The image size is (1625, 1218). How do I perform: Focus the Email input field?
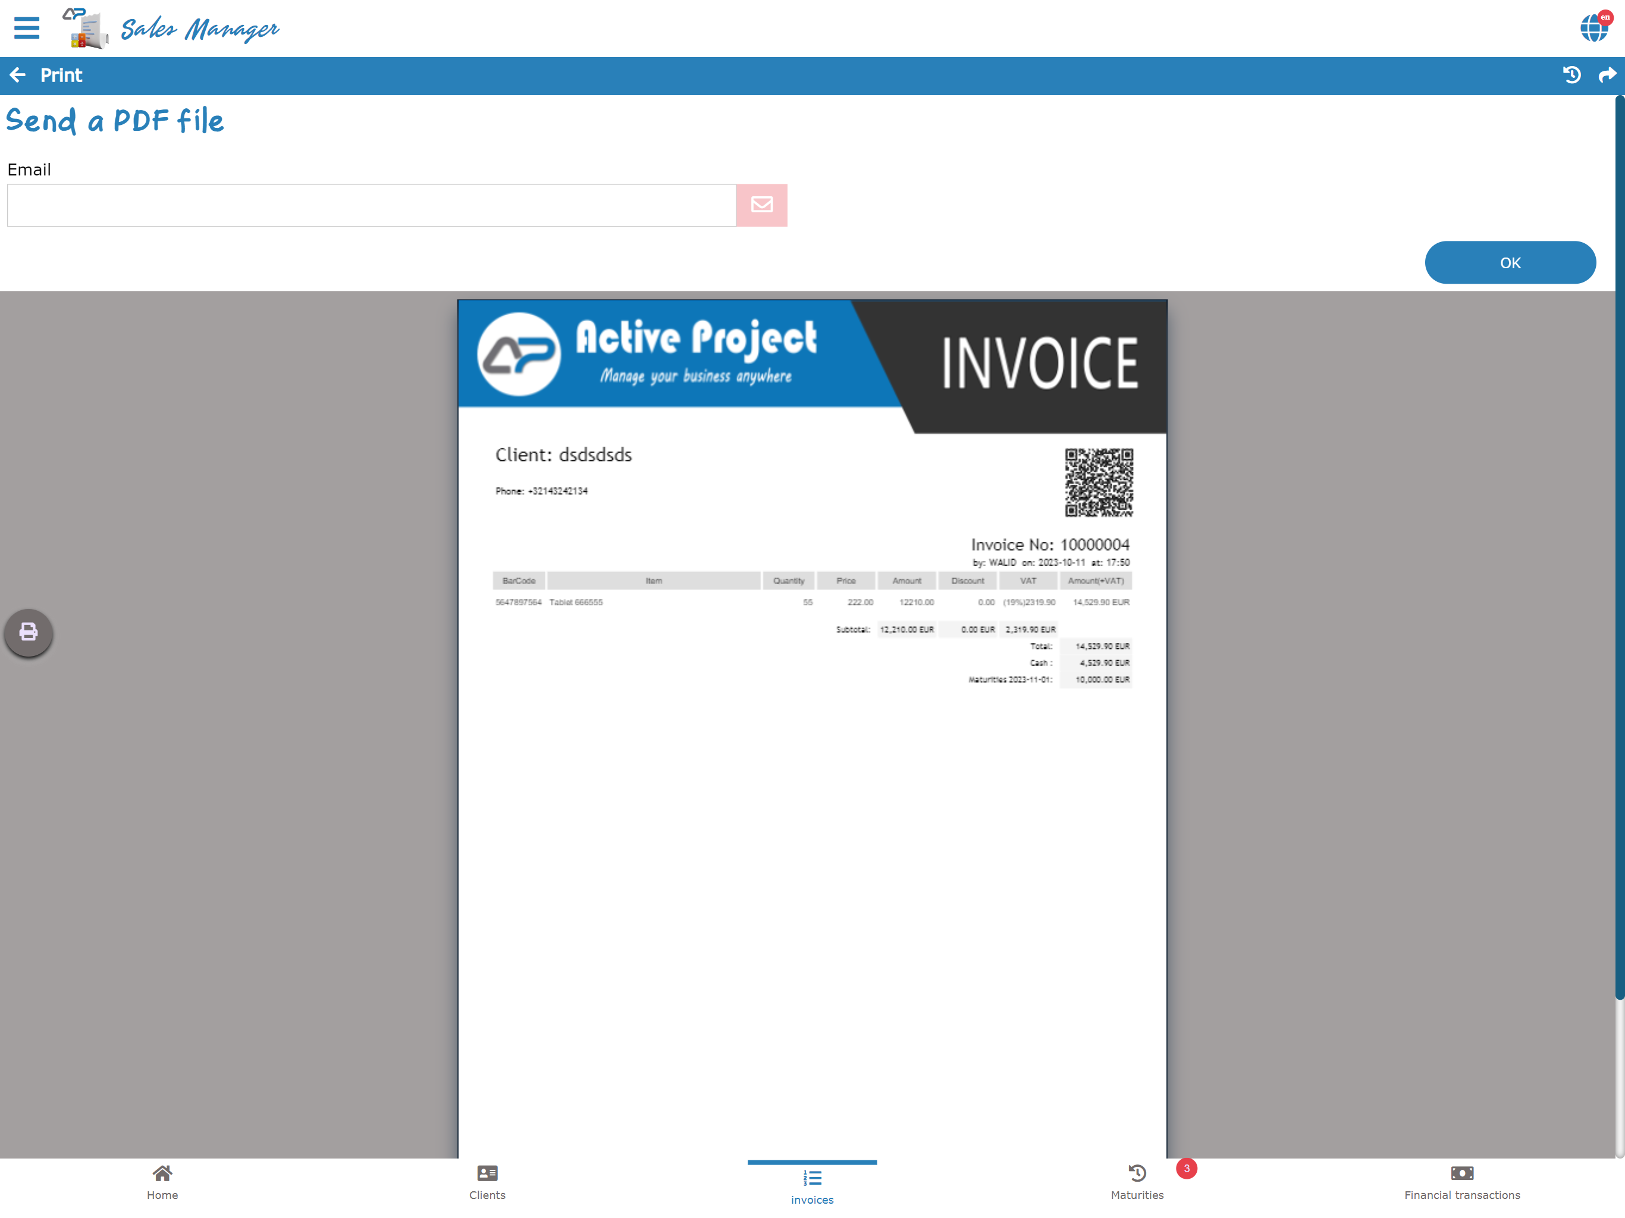pos(371,205)
